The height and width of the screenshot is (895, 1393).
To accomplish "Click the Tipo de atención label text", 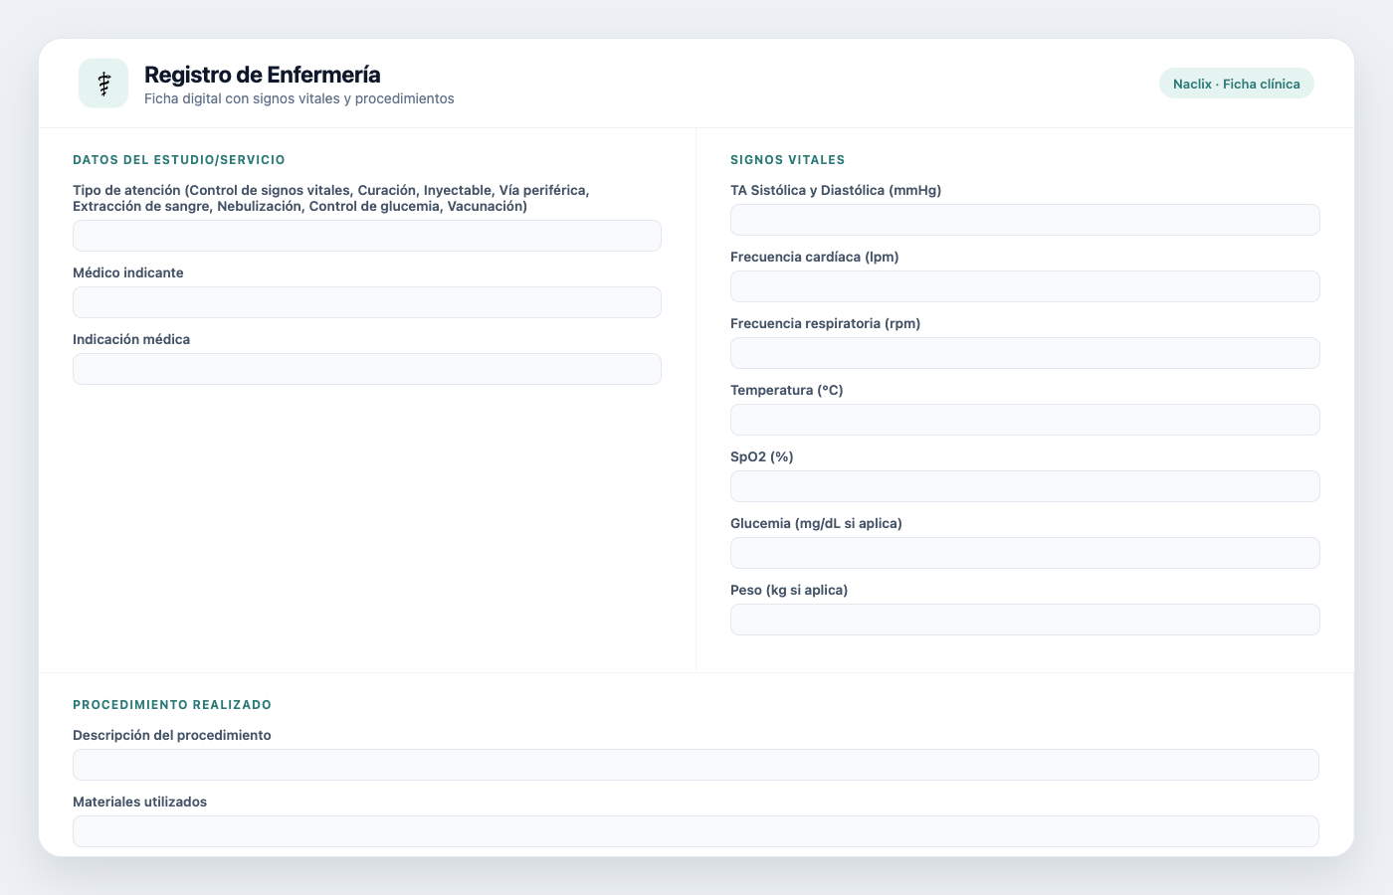I will [x=331, y=198].
